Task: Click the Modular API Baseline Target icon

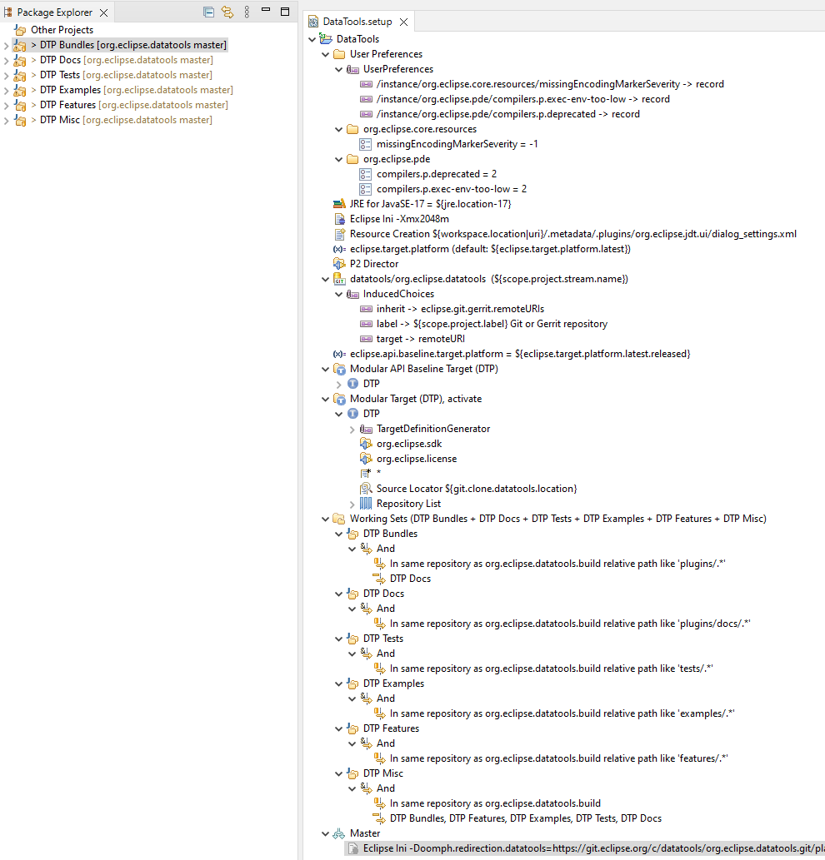Action: [x=339, y=369]
